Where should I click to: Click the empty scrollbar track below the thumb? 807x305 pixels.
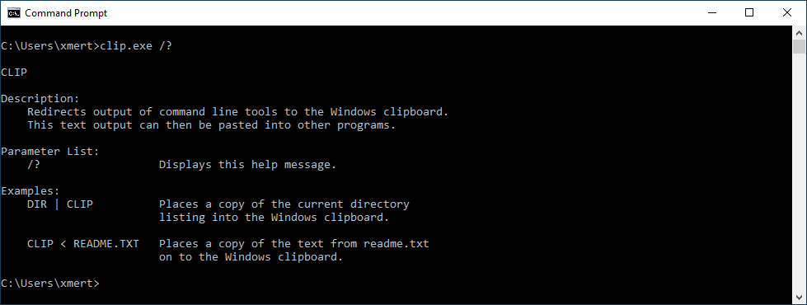(x=800, y=172)
